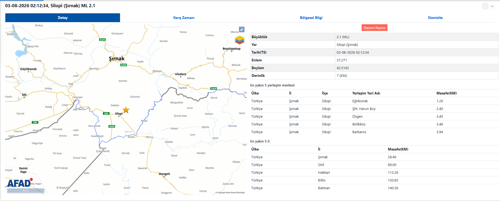Open the Bölgesel Bilgi tab
Viewport: 500px width, 202px height.
(x=311, y=18)
